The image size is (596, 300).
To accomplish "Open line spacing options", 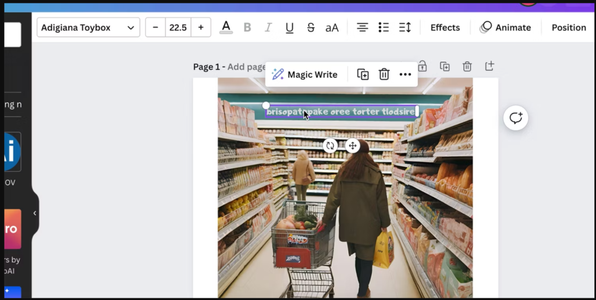I will [x=405, y=27].
